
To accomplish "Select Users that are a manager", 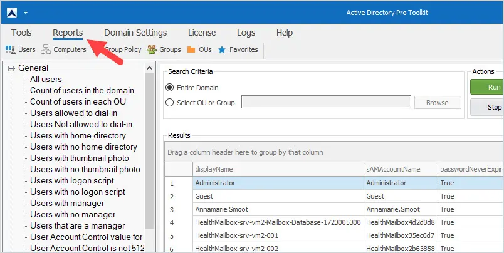I will 78,225.
